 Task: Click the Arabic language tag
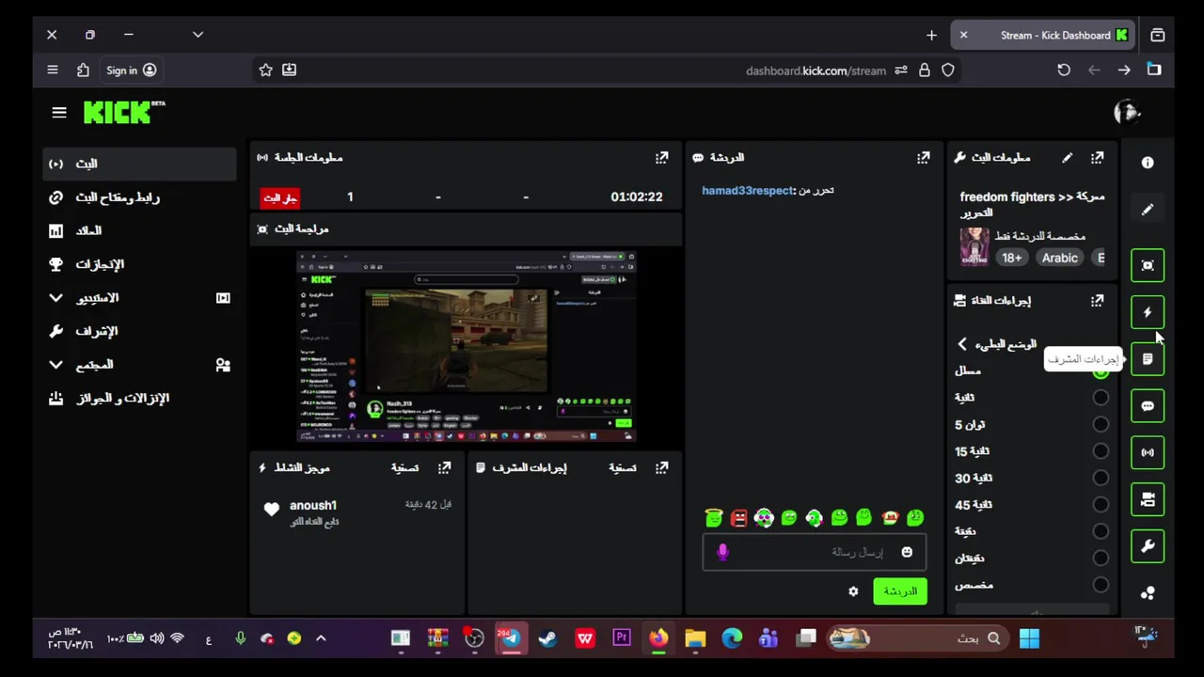[1059, 258]
